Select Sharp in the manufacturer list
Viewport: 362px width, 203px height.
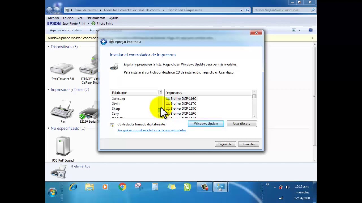[x=116, y=109]
